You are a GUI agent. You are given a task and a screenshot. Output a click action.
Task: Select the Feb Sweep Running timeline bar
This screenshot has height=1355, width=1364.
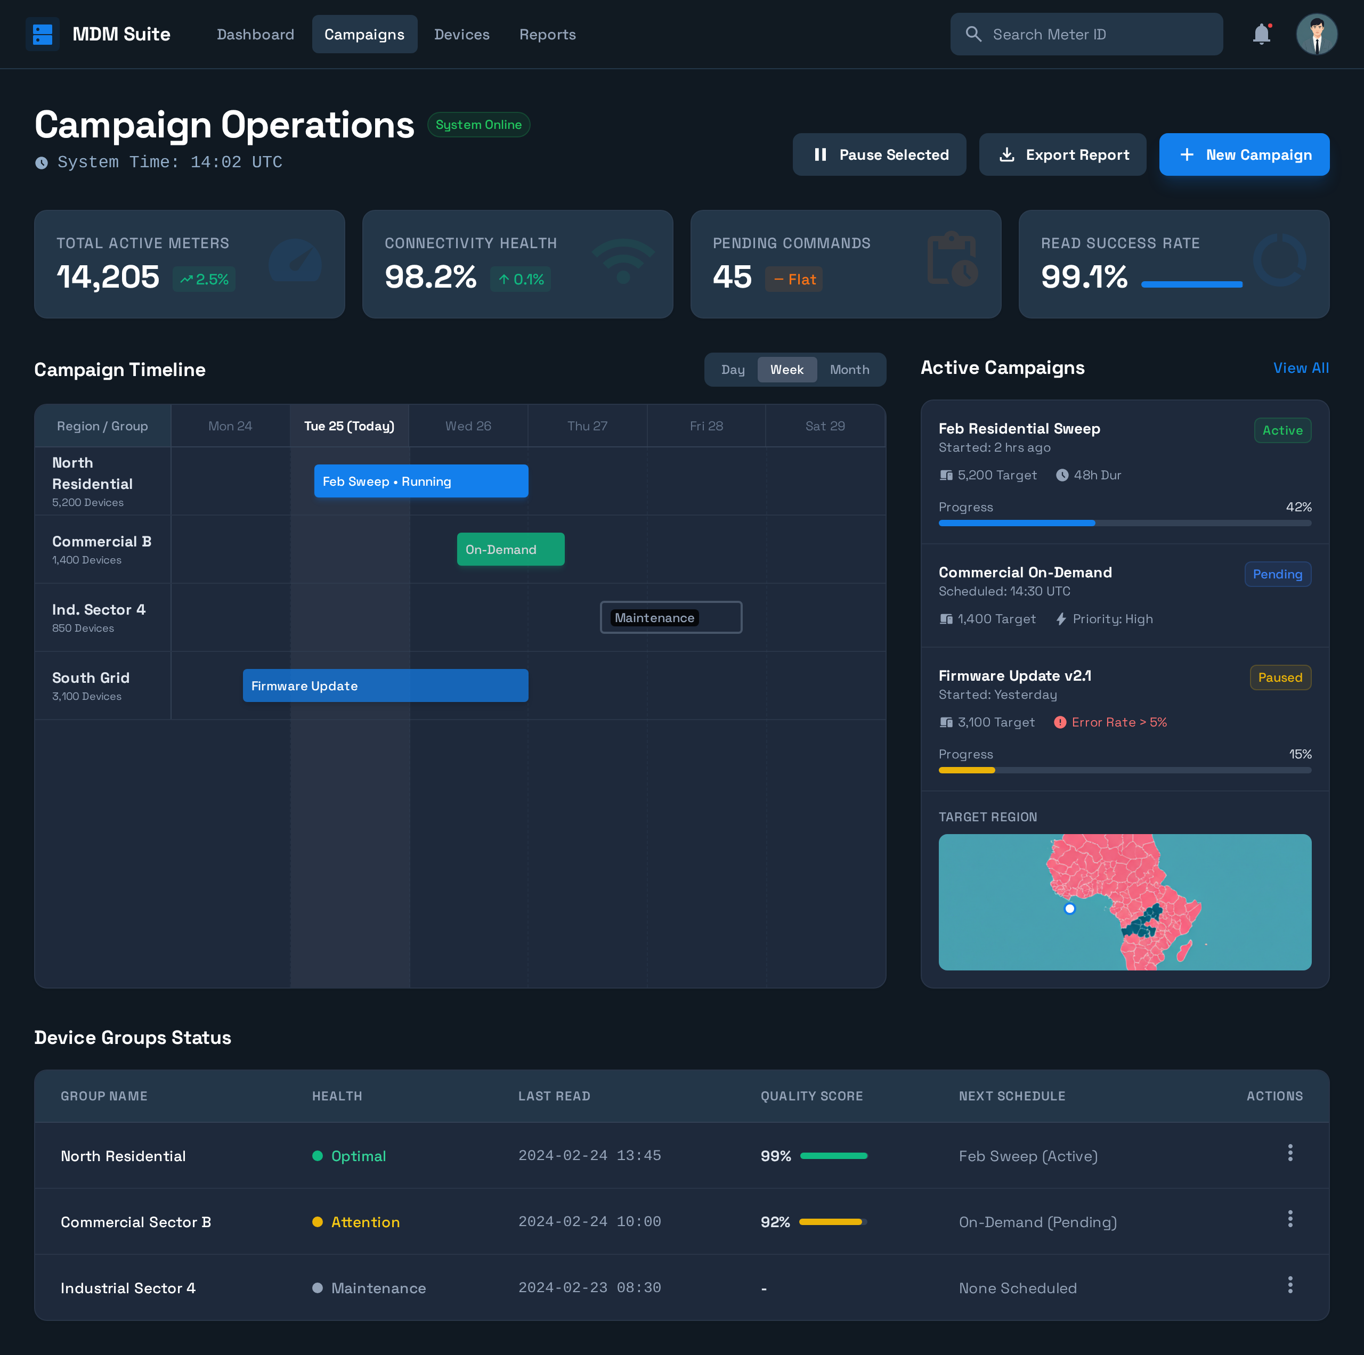click(421, 481)
